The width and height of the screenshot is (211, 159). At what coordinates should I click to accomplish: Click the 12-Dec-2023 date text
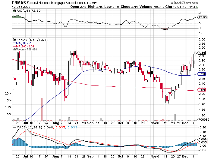(21, 7)
